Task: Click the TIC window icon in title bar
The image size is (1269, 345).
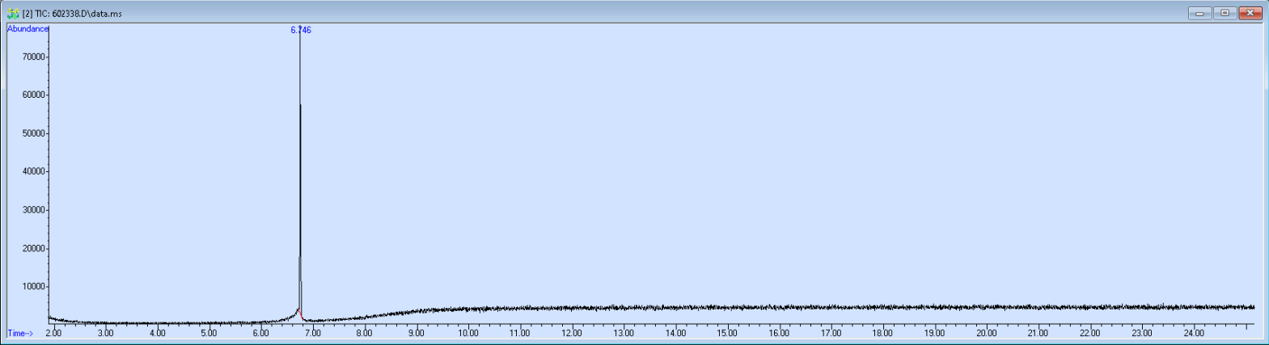Action: (12, 14)
